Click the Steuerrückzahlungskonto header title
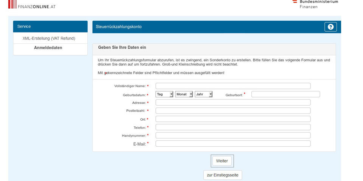The width and height of the screenshot is (363, 181). tap(118, 27)
